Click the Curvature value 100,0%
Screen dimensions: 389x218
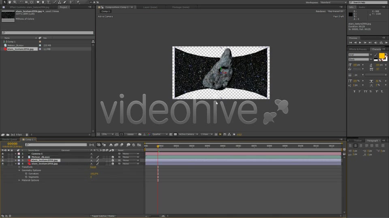coord(94,174)
